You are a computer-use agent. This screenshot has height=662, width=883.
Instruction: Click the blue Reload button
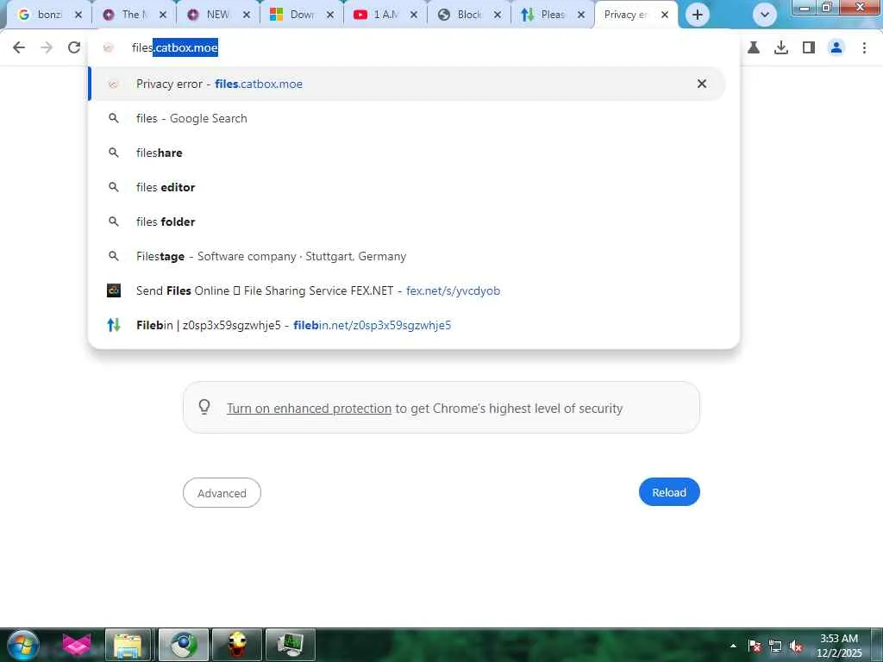click(x=669, y=492)
